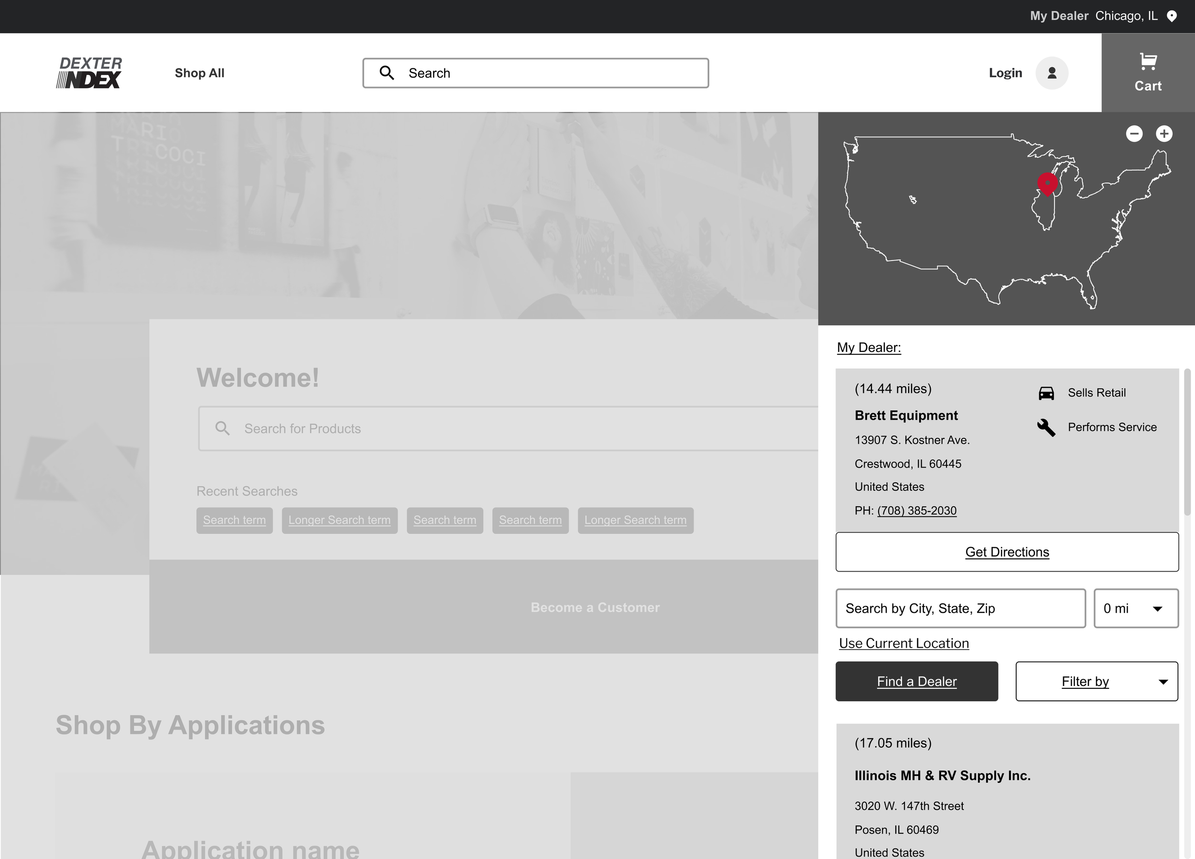
Task: Click the Sells Retail car icon
Action: tap(1046, 393)
